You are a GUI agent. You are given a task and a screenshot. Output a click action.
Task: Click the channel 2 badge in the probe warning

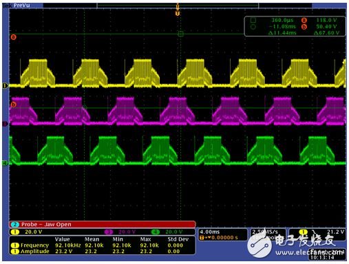[15, 224]
